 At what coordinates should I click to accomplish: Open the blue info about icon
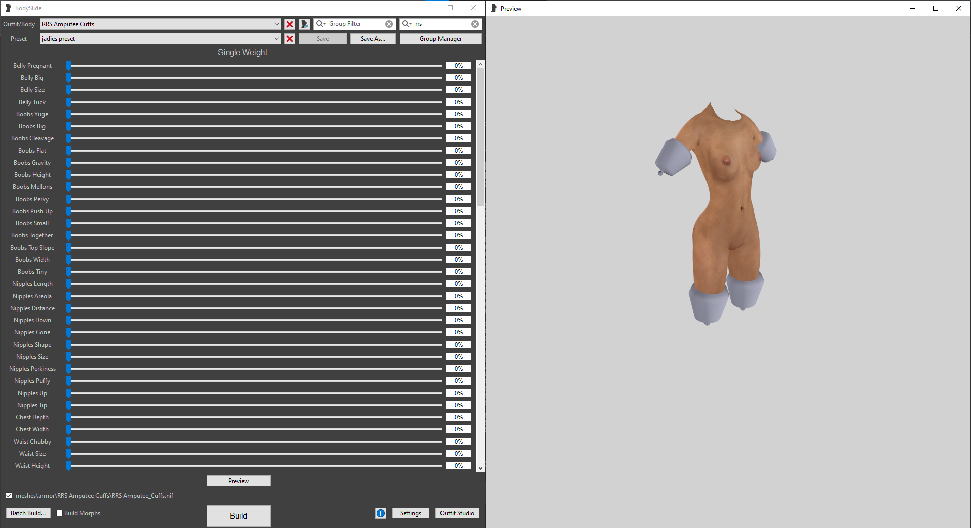click(x=381, y=513)
